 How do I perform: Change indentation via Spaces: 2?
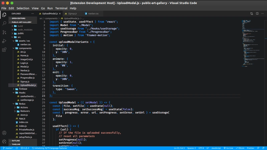click(x=192, y=148)
